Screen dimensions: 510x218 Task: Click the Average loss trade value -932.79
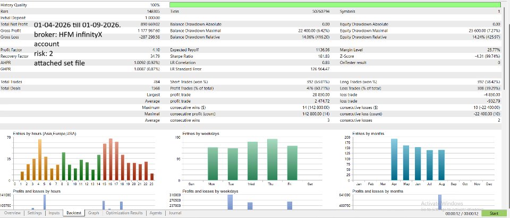(494, 102)
